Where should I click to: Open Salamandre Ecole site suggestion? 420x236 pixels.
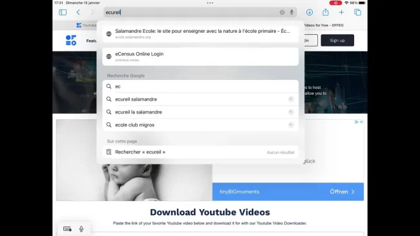(x=200, y=34)
